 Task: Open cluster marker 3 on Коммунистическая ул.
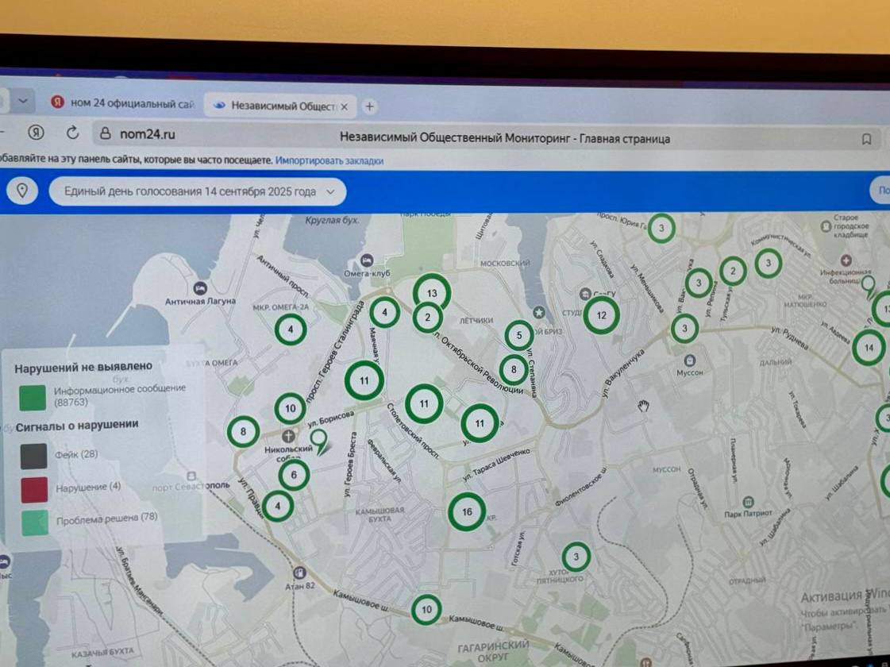pyautogui.click(x=768, y=264)
